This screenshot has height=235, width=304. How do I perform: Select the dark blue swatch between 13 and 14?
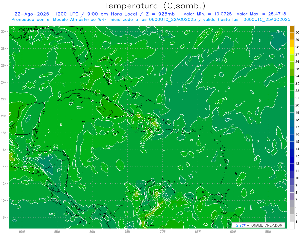point(292,153)
